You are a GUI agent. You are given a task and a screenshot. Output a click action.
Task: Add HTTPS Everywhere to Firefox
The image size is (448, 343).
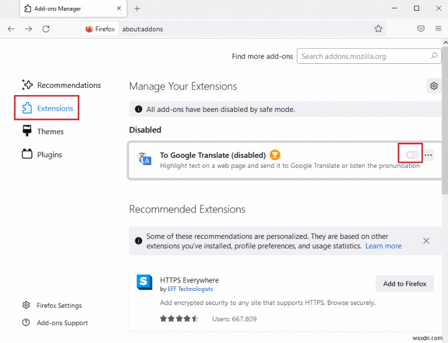(404, 284)
